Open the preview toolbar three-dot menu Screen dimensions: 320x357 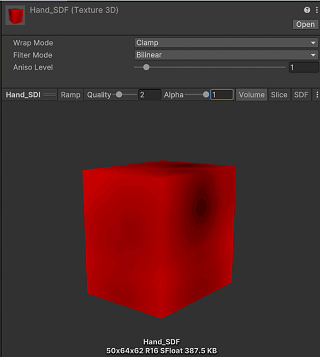coord(317,95)
